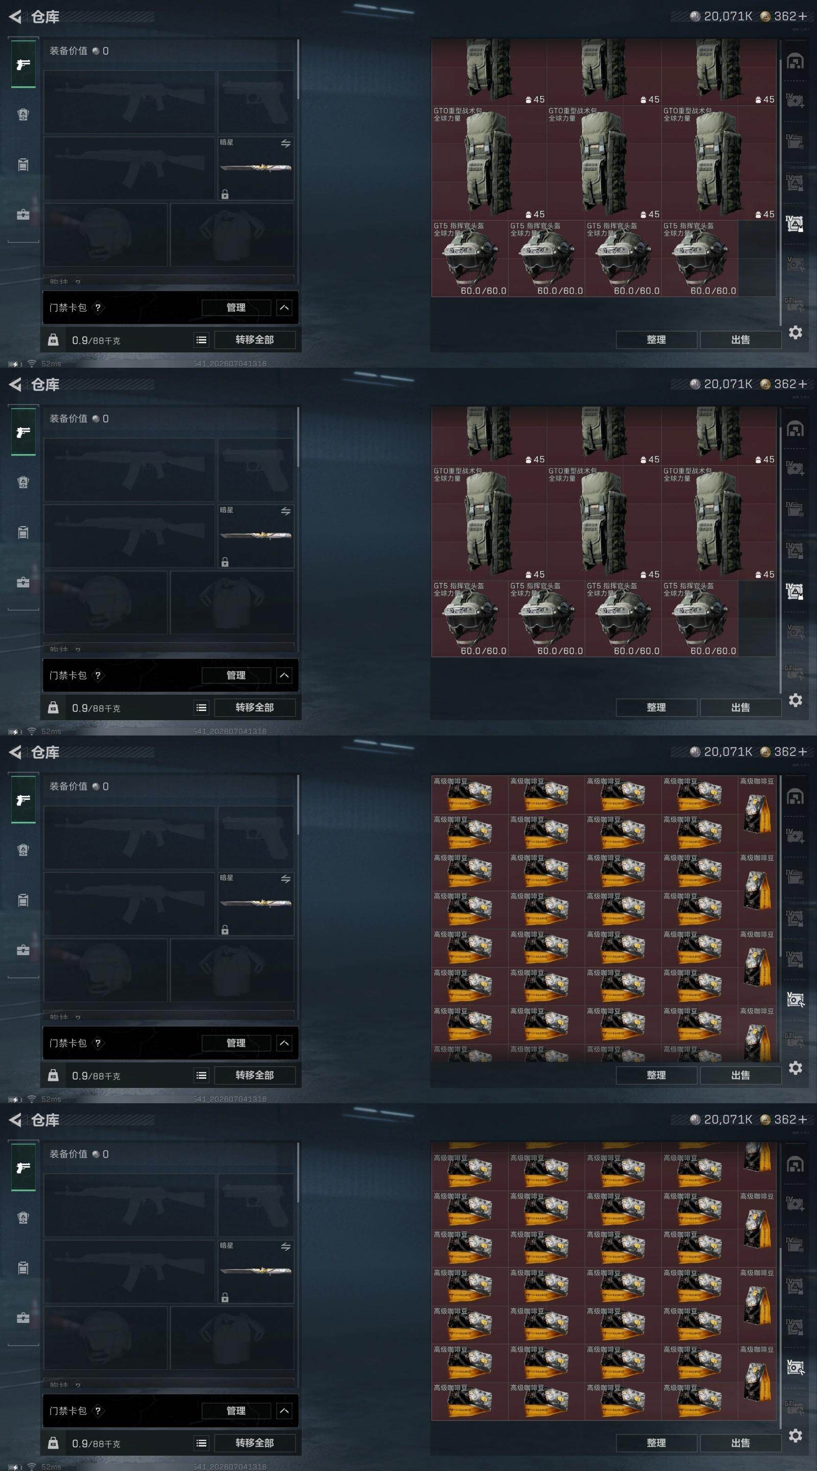Click the 出售 sell button
The width and height of the screenshot is (817, 1471).
(740, 340)
